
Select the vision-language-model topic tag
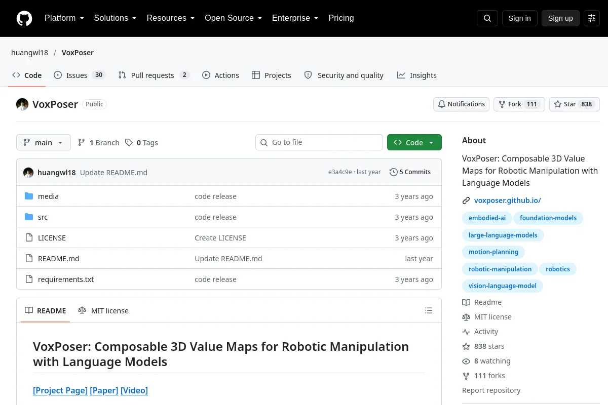503,286
